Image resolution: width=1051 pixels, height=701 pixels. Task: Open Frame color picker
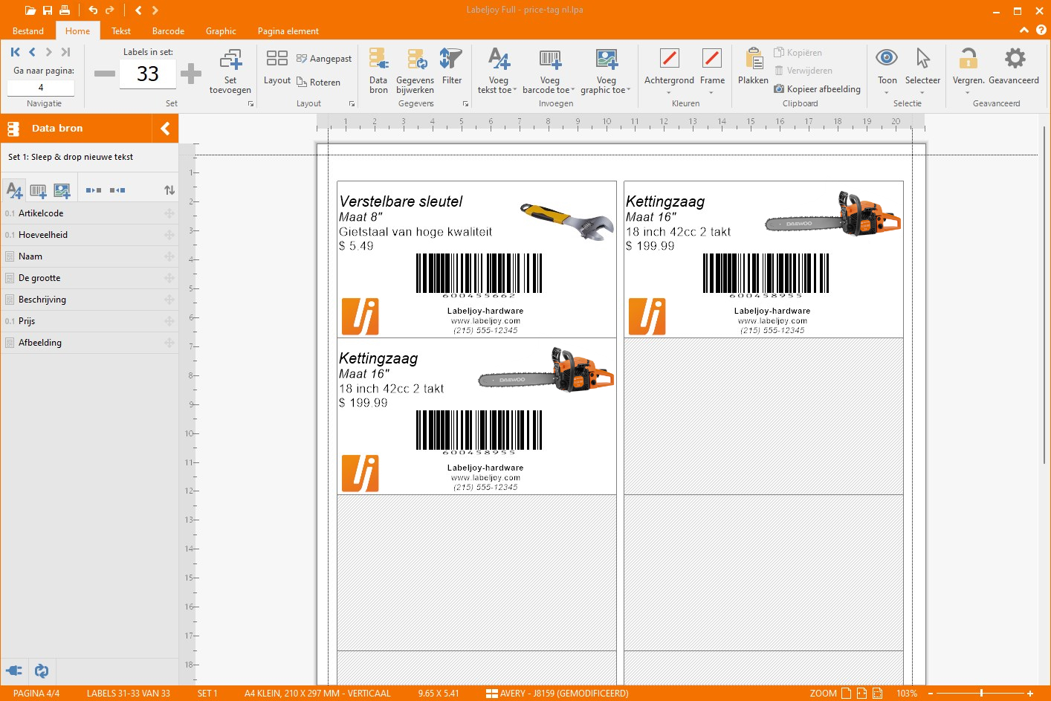(x=712, y=71)
